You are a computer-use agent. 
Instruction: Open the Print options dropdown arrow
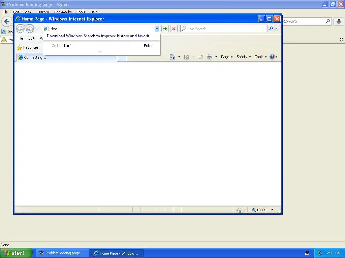pyautogui.click(x=216, y=57)
